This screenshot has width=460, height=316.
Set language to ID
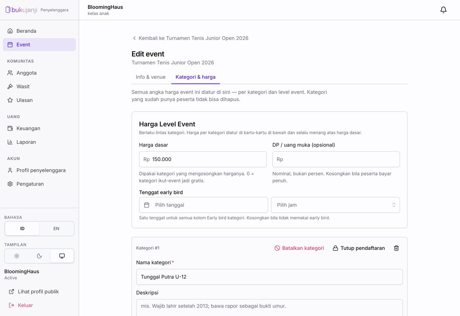pos(22,229)
